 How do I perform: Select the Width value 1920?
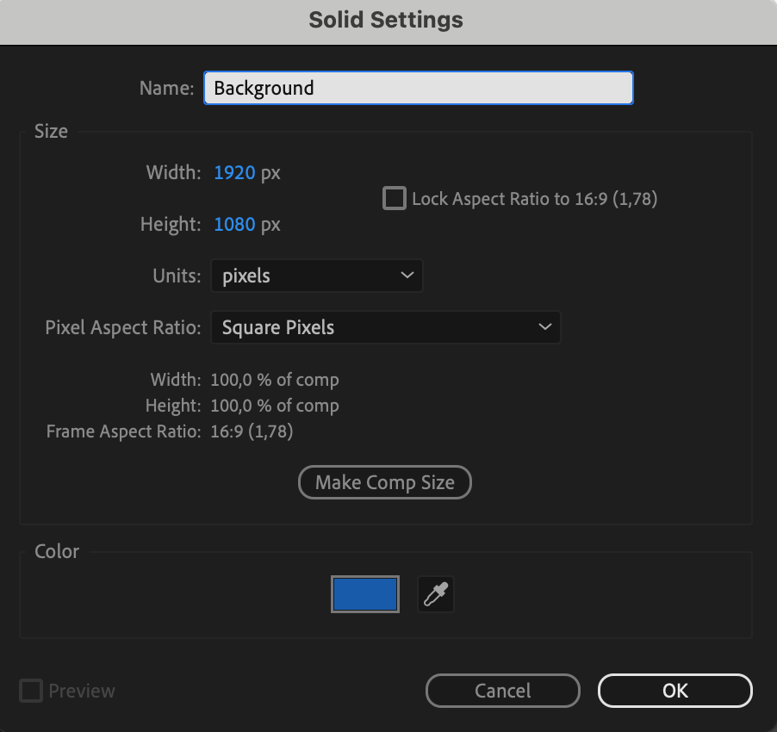pyautogui.click(x=234, y=173)
